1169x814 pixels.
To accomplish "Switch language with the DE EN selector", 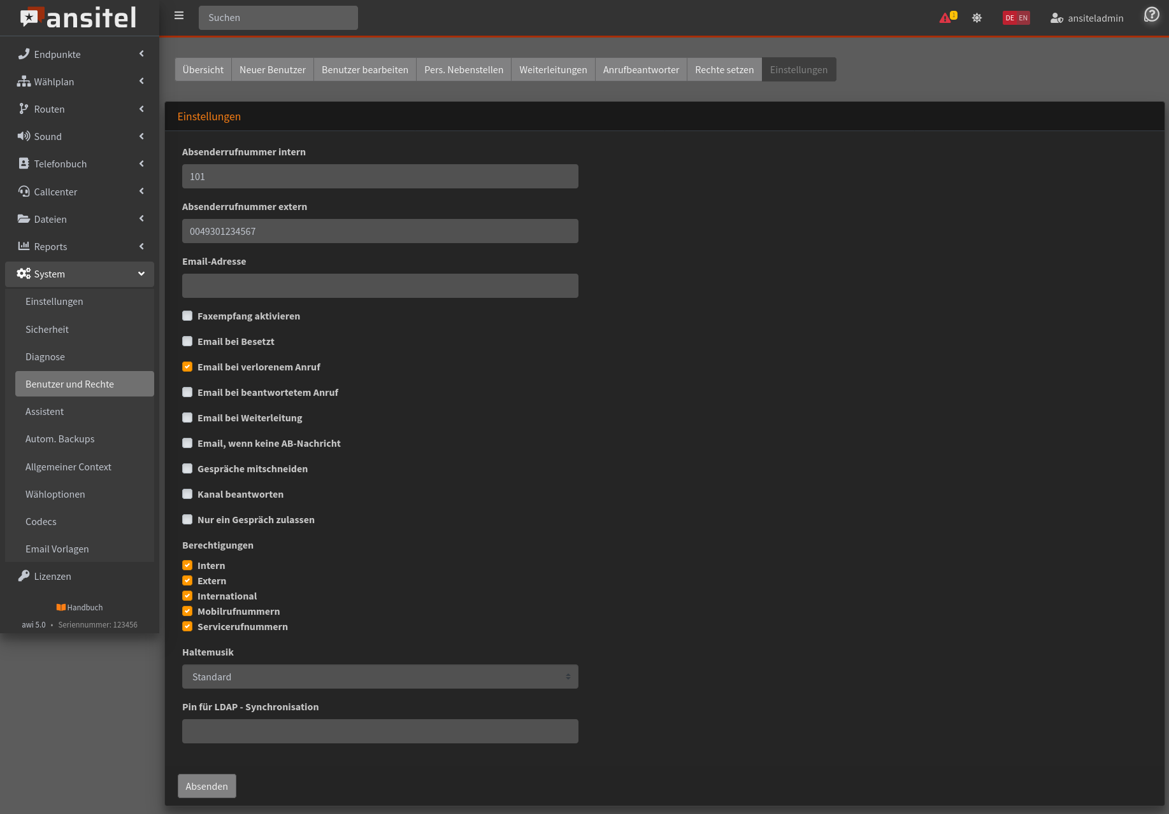I will (1015, 18).
